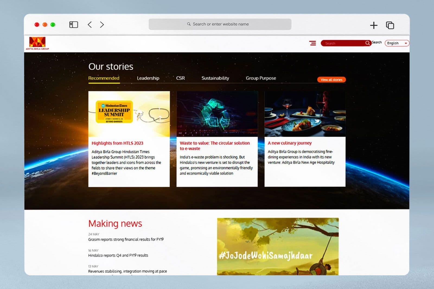Click the browser address bar
The height and width of the screenshot is (289, 434).
[x=220, y=24]
